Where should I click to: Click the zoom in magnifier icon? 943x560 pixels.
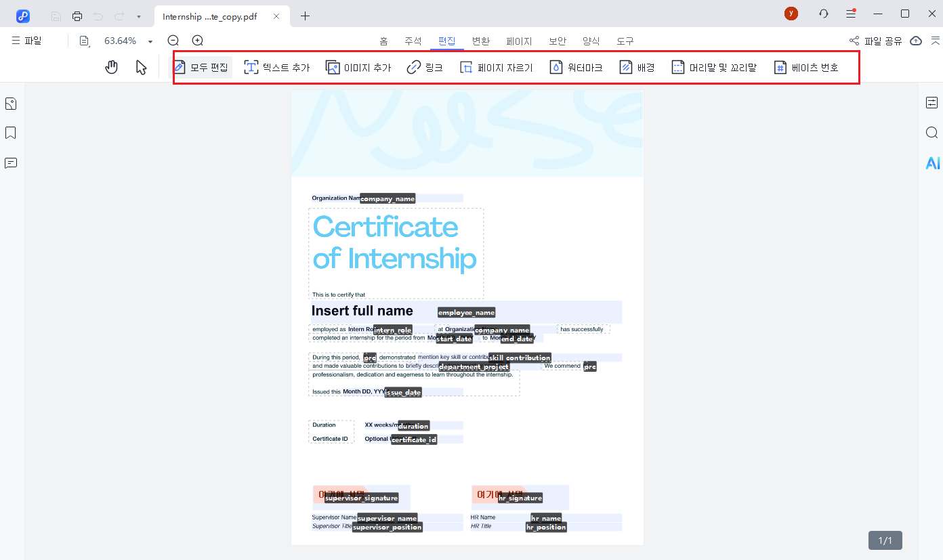198,41
